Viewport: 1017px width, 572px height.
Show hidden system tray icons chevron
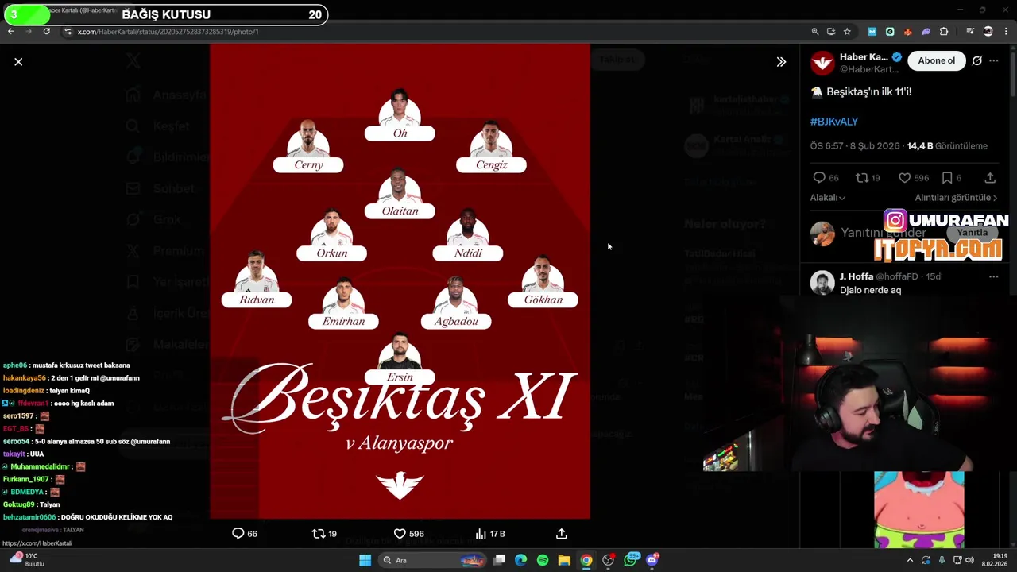(x=910, y=560)
